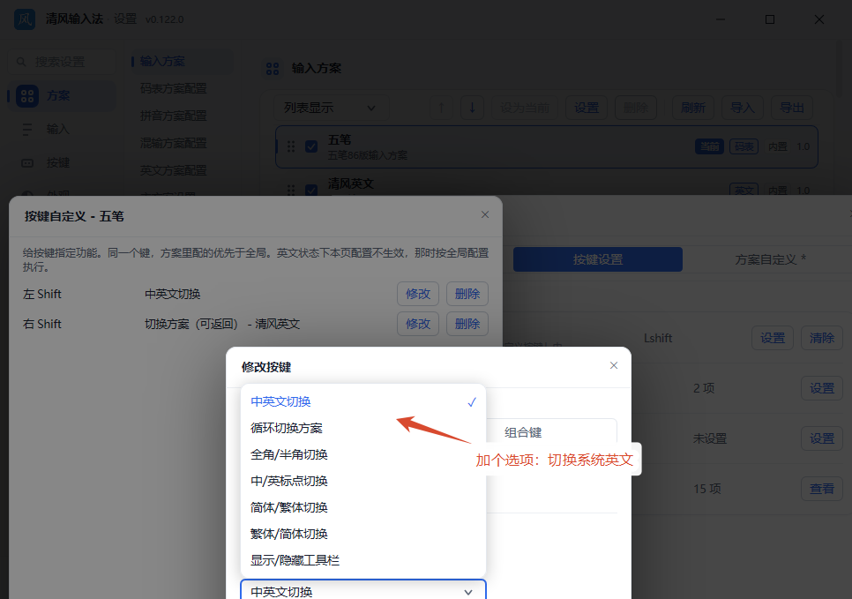Click the 导出 button in the scheme toolbar
Image resolution: width=852 pixels, height=599 pixels.
tap(792, 108)
